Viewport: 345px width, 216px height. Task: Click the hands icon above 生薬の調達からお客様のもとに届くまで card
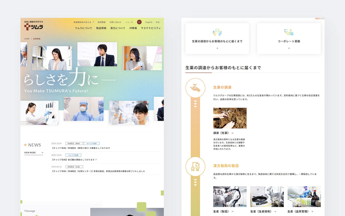coord(217,32)
